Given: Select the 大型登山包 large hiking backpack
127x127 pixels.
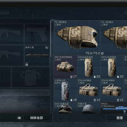Looking at the screenshot, I should (x=65, y=90).
